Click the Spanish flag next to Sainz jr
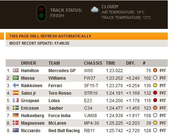Screen dimensions: 171x135 click(16, 93)
